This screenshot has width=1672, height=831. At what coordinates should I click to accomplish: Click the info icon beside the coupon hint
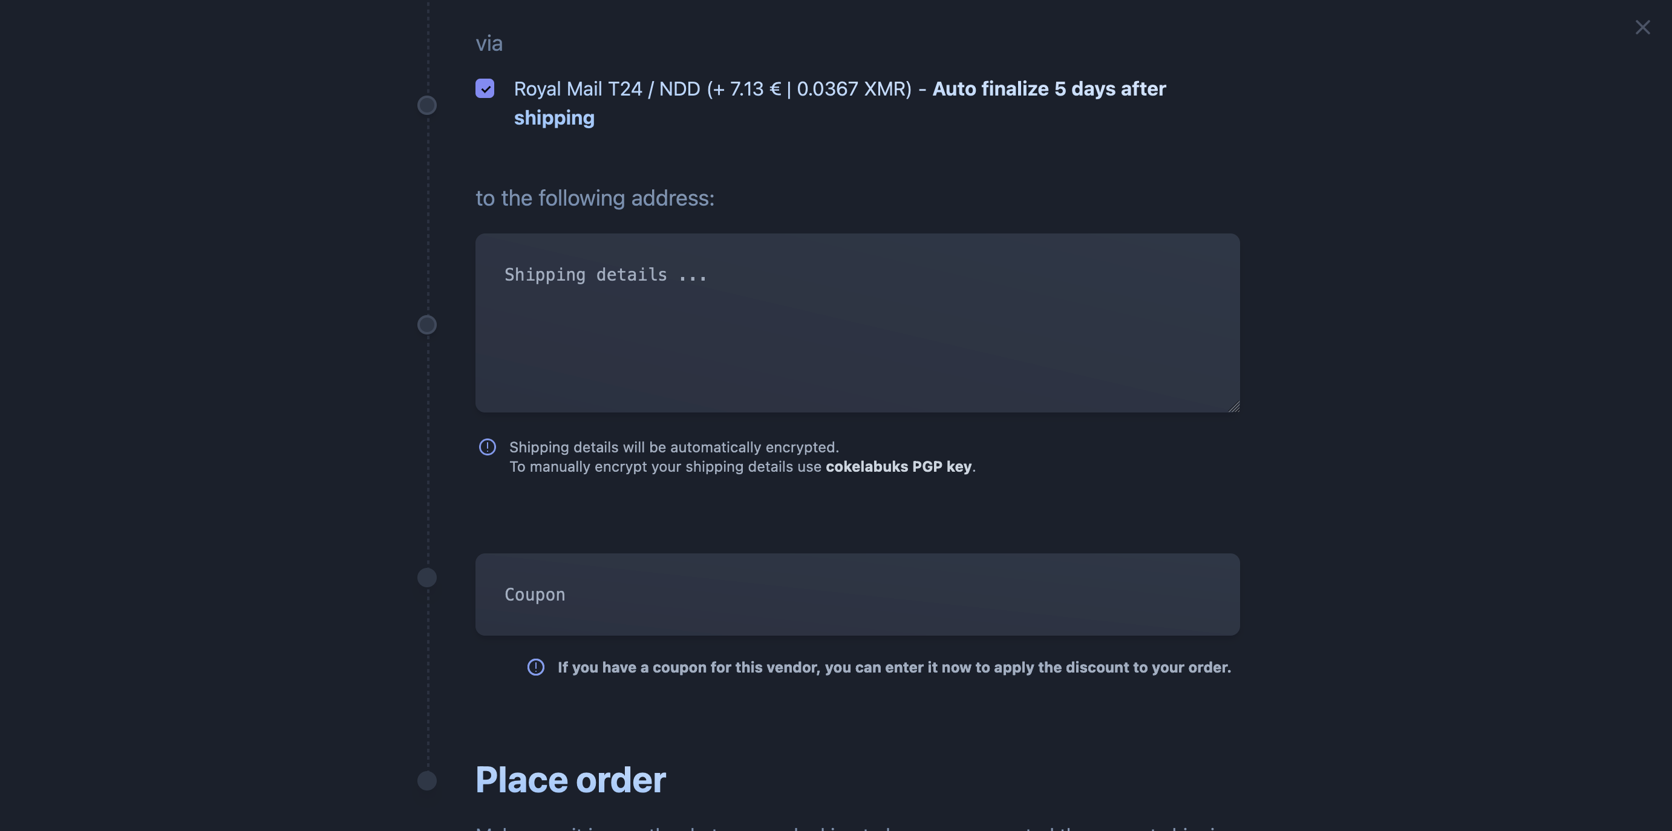click(x=535, y=667)
